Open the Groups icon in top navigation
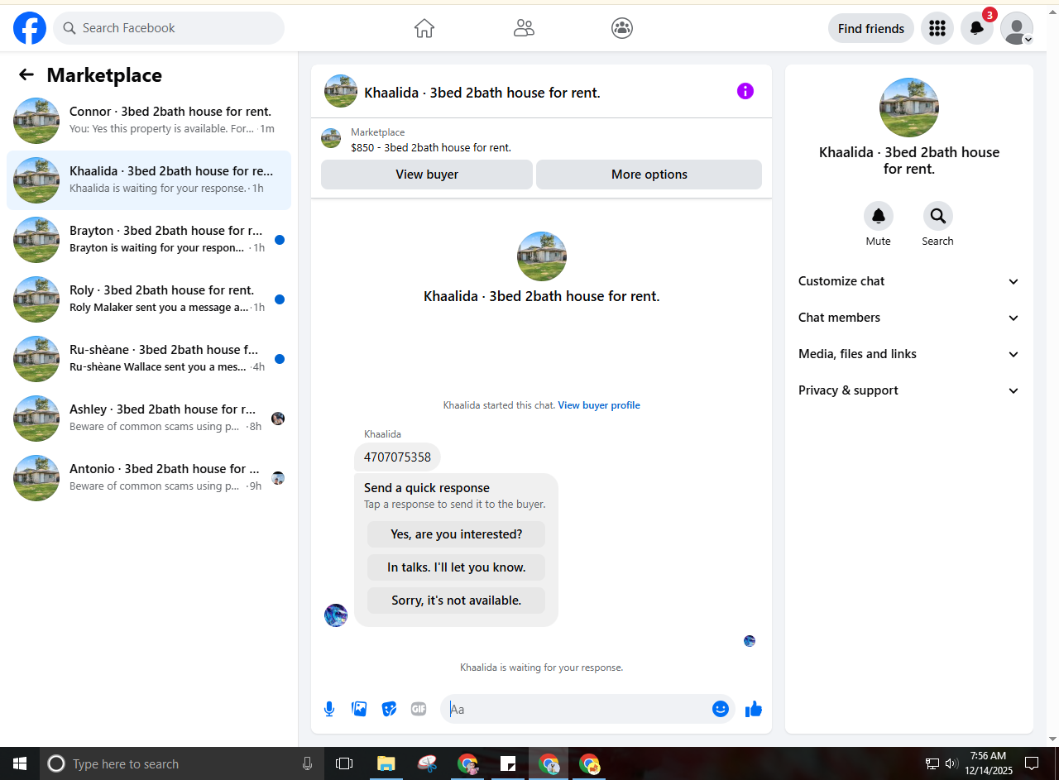The height and width of the screenshot is (780, 1059). pos(622,28)
